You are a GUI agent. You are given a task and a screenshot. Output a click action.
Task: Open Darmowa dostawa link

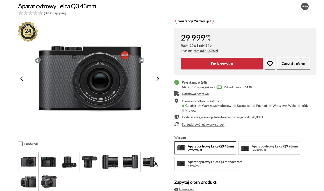click(195, 94)
